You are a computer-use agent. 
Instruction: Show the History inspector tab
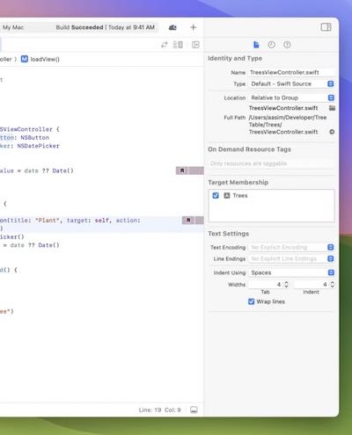[x=272, y=45]
